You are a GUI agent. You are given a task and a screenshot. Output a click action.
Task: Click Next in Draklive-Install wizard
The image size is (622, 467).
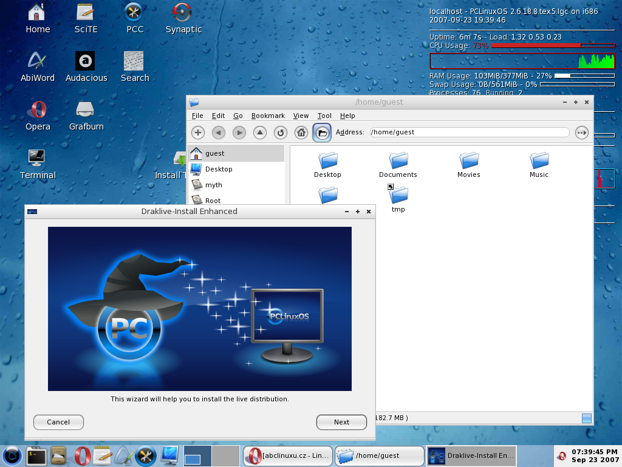point(341,422)
